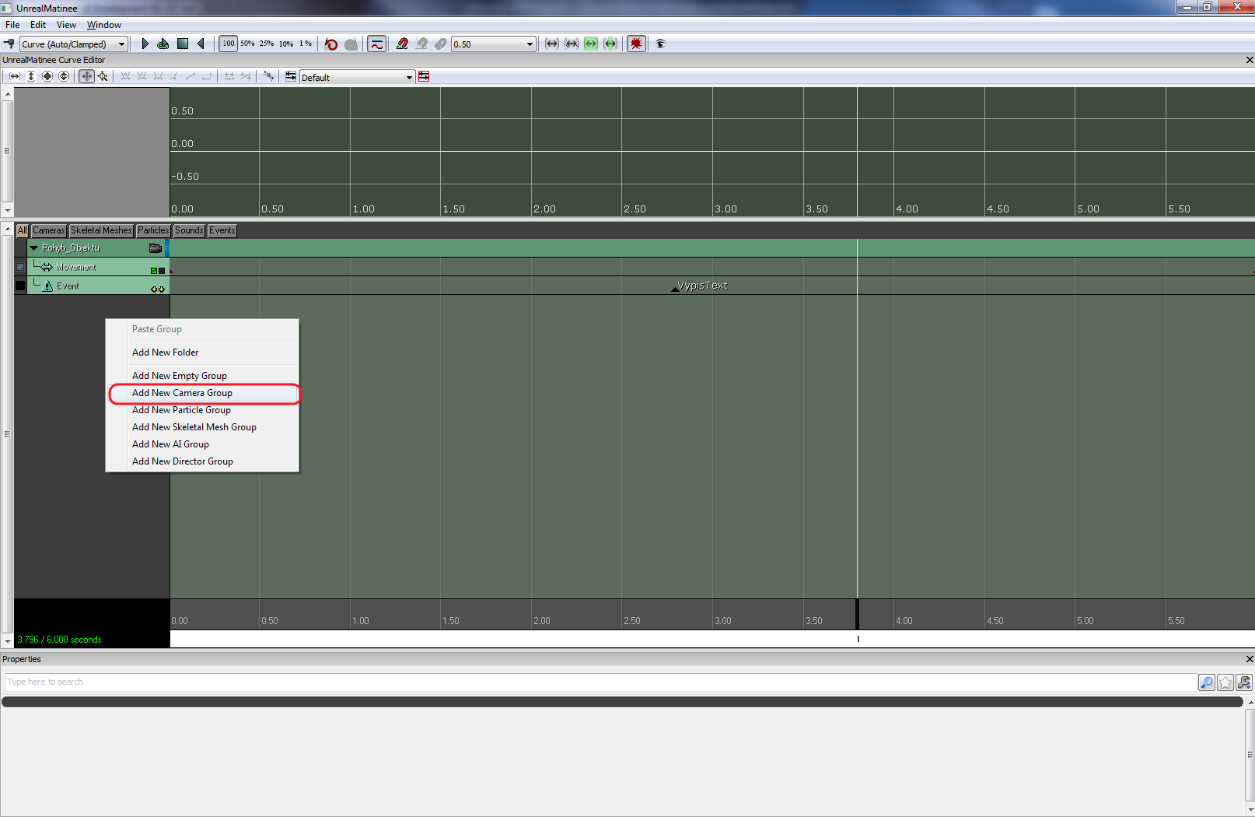Close the UnrealMatinee Curve Editor panel
The image size is (1255, 817).
click(1249, 60)
